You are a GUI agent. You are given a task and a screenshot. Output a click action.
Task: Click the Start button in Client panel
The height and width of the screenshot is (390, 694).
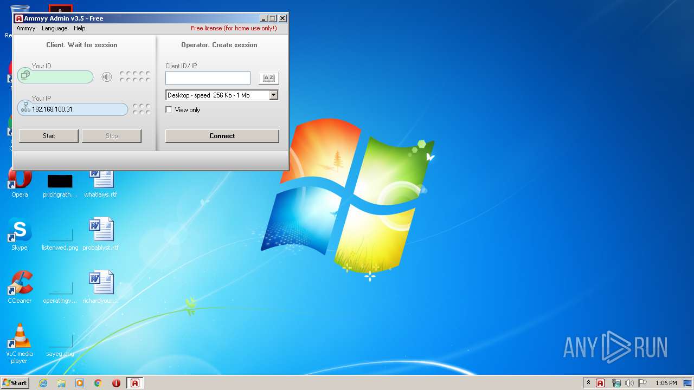(x=49, y=136)
